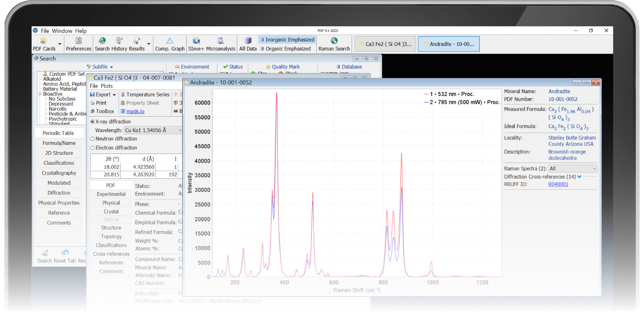641x312 pixels.
Task: Expand the Diffraction Cross-references section
Action: coord(579,177)
